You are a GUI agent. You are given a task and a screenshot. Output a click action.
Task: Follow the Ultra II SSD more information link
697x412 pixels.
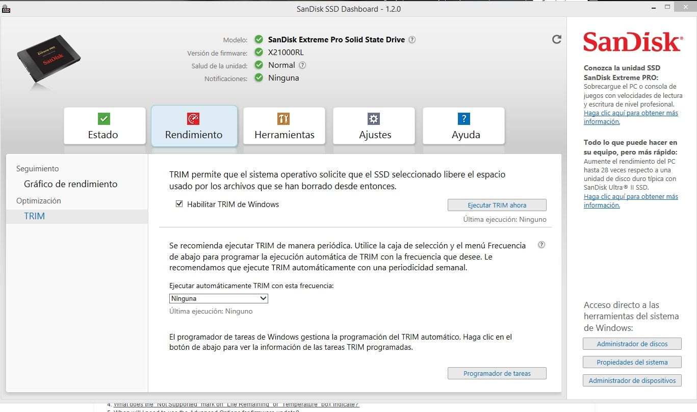(631, 201)
